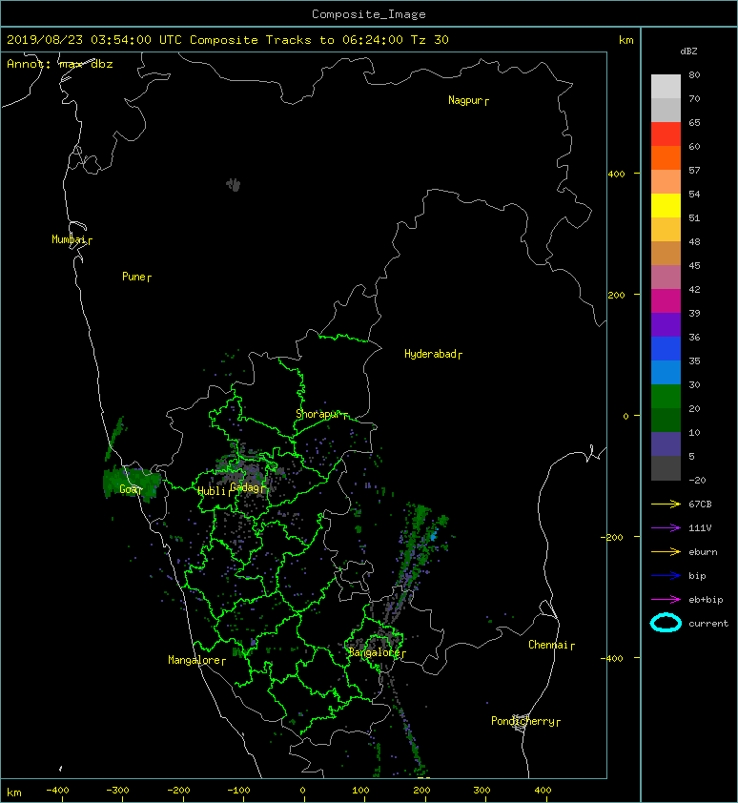Click the -400 mark on horizontal axis
Image resolution: width=738 pixels, height=803 pixels.
(x=57, y=791)
